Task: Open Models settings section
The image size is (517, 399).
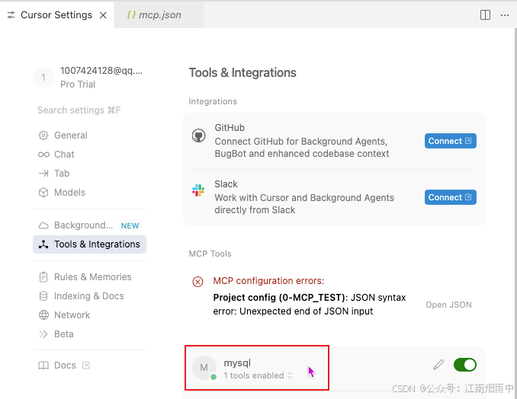Action: pos(90,192)
